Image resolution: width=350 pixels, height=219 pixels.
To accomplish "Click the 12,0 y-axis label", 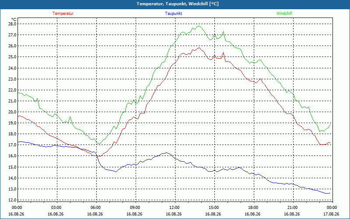I will click(12, 200).
